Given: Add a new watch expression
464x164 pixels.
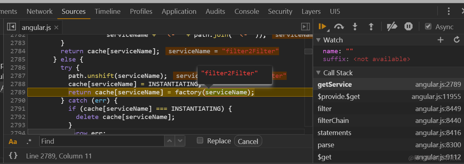Looking at the screenshot, I should tap(441, 40).
